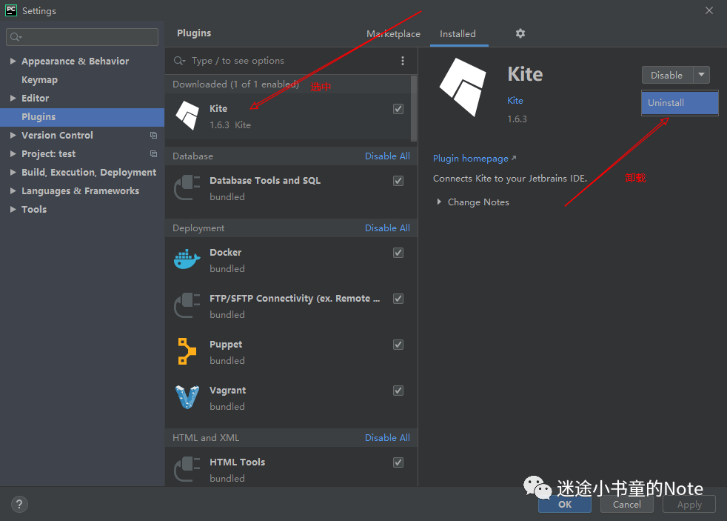Click the Kite icon in the plugin list
Screen dimensions: 727x521
(x=187, y=116)
